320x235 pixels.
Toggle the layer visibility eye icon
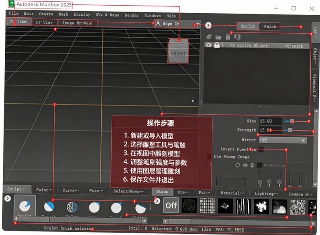tap(208, 45)
